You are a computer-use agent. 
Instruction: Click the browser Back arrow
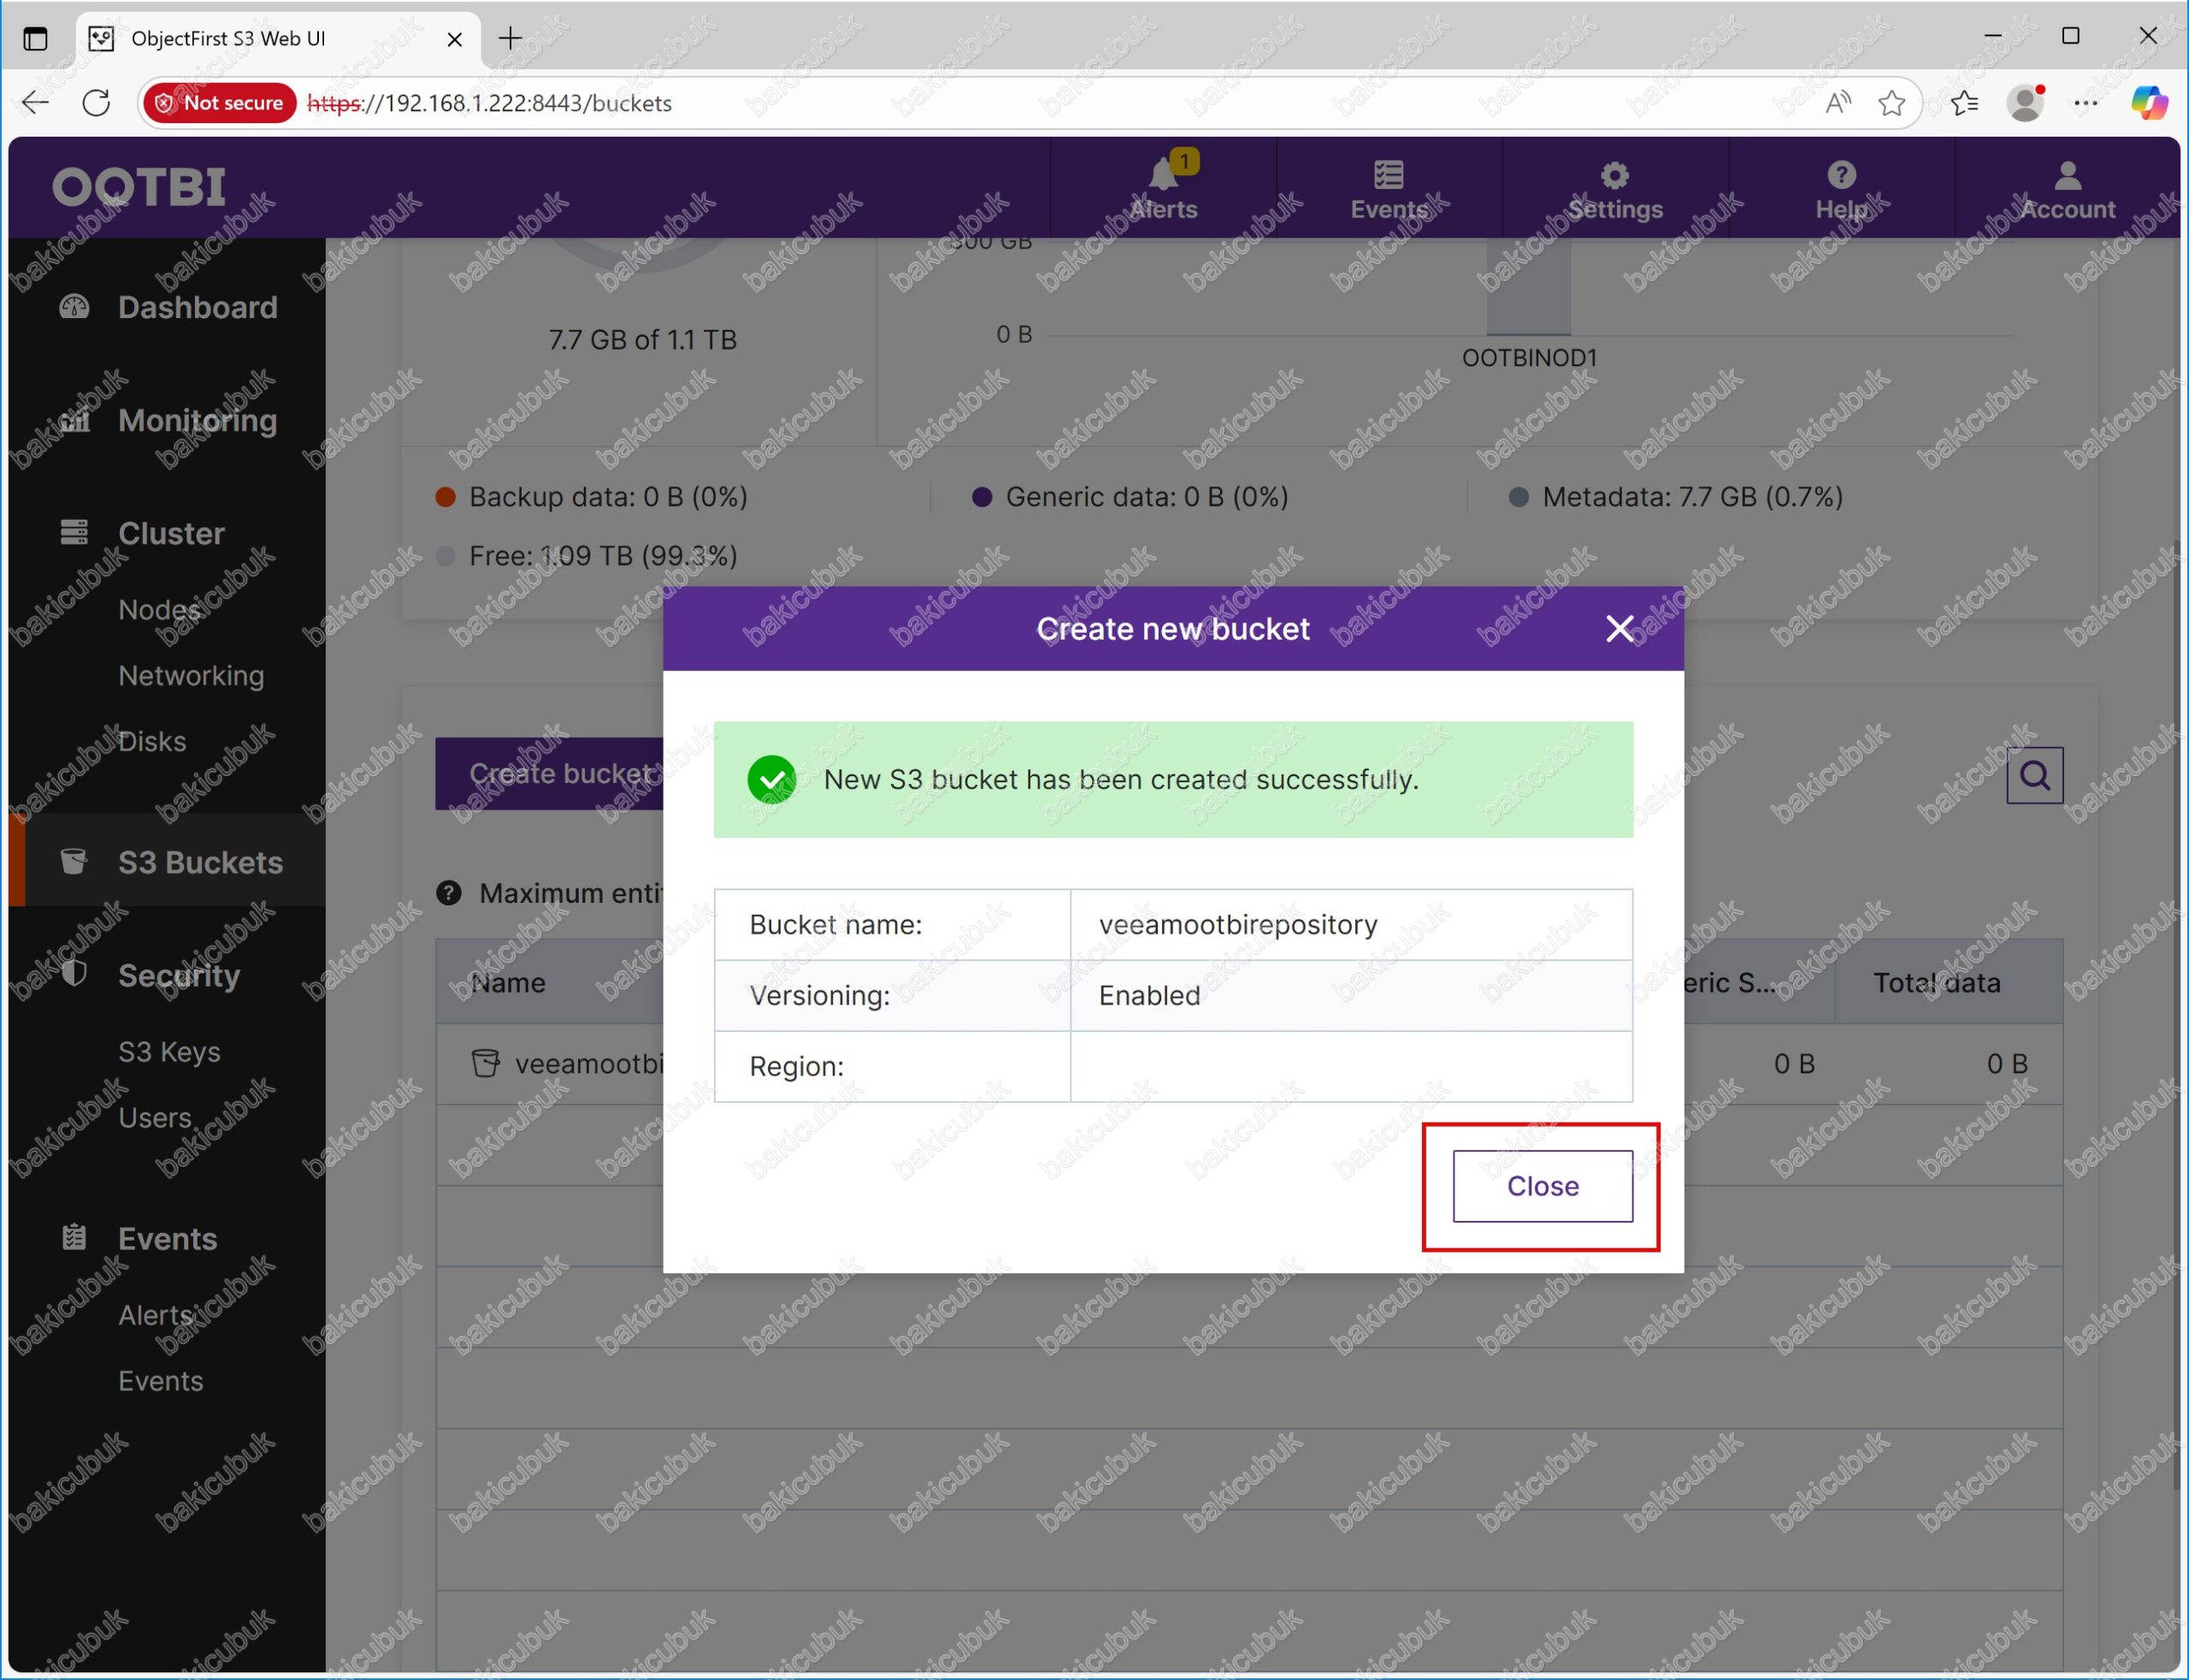(35, 102)
